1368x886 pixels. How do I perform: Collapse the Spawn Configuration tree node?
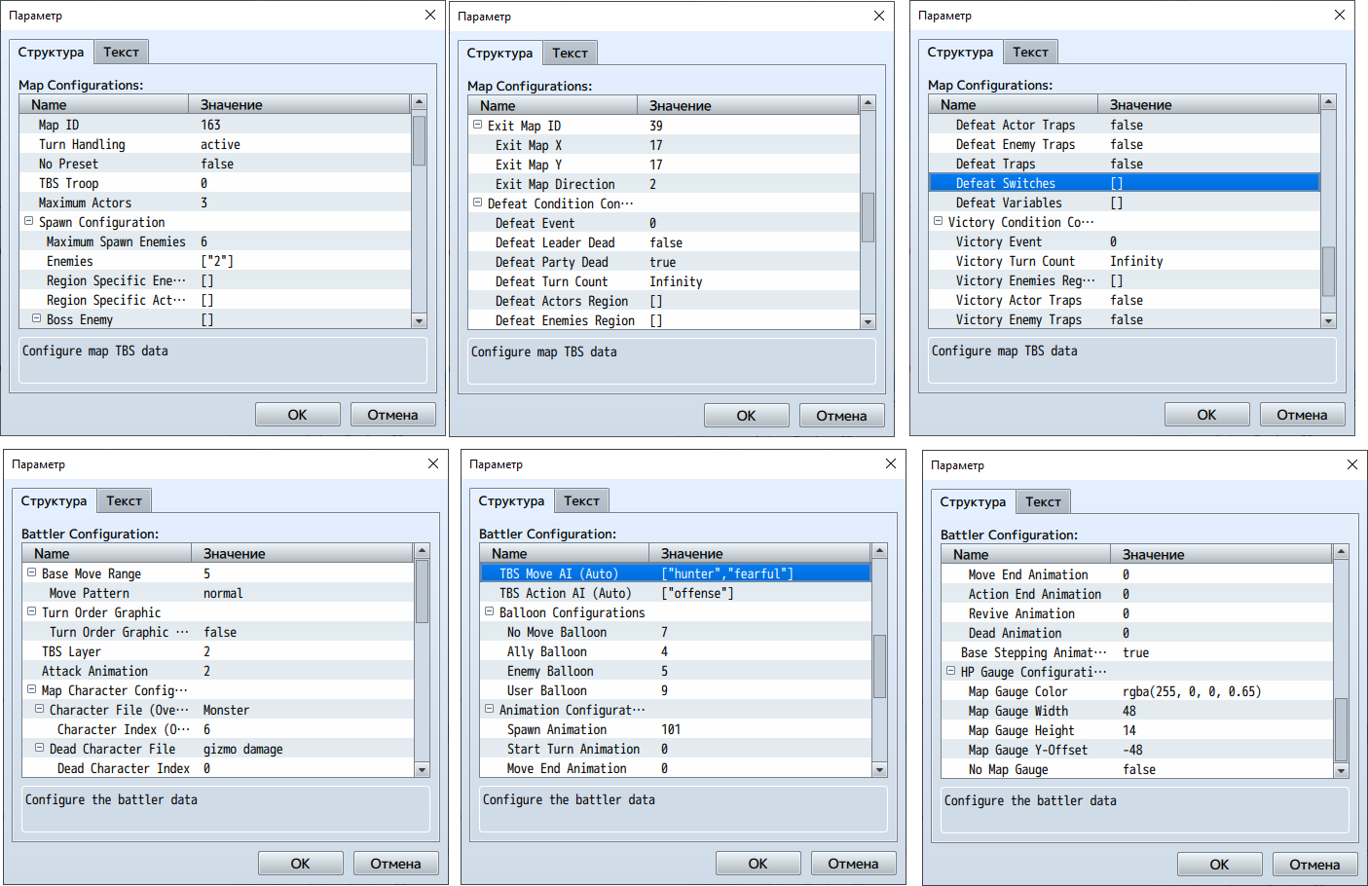pos(28,221)
